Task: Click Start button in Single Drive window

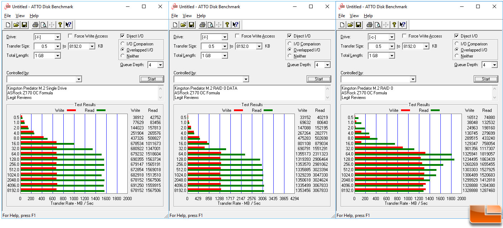Action: tap(152, 79)
